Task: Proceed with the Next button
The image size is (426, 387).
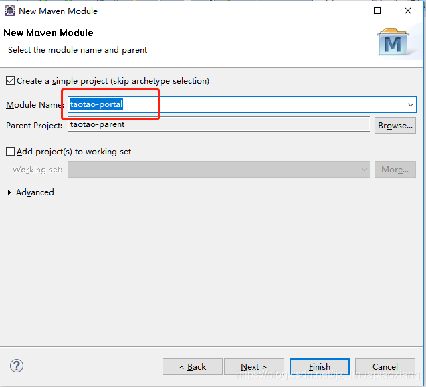Action: tap(253, 367)
